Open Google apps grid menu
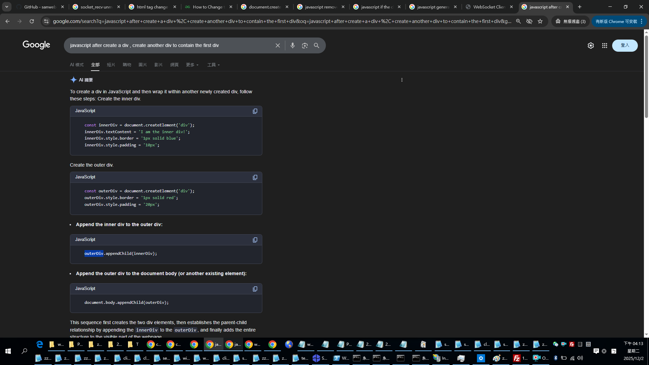The width and height of the screenshot is (649, 365). click(604, 46)
